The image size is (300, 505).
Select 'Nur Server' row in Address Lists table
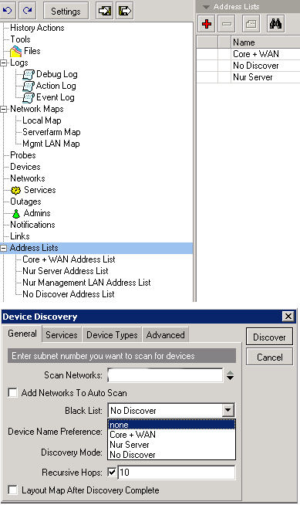pyautogui.click(x=248, y=77)
